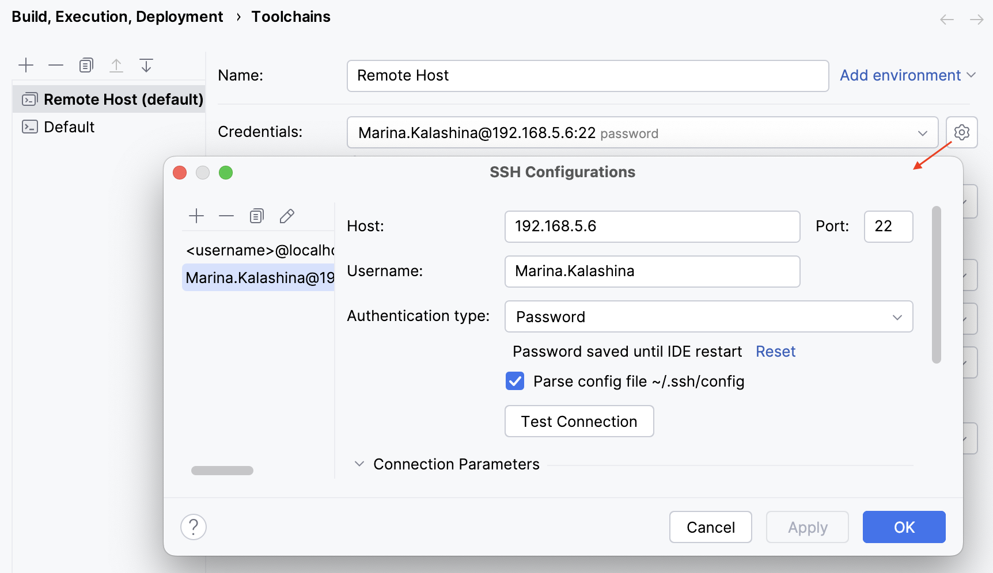Add a new SSH configuration
The width and height of the screenshot is (993, 573).
(x=196, y=216)
